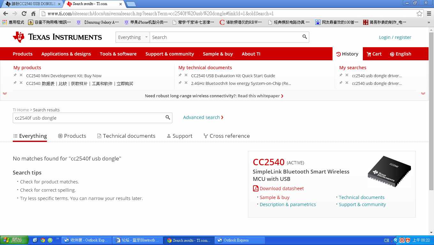Open the CC2540 product title link
Image resolution: width=434 pixels, height=245 pixels.
click(269, 162)
